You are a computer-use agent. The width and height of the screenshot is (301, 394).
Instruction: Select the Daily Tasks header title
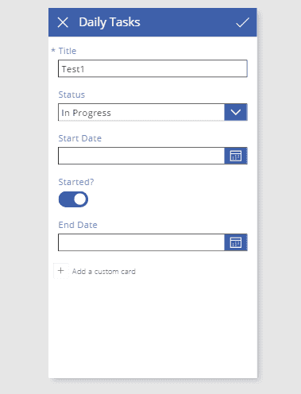click(110, 22)
